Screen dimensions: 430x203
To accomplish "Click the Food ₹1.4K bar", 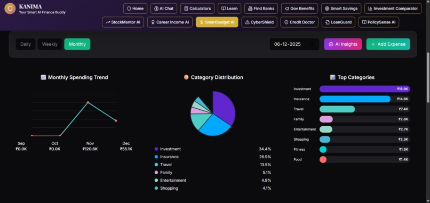I will (x=323, y=159).
